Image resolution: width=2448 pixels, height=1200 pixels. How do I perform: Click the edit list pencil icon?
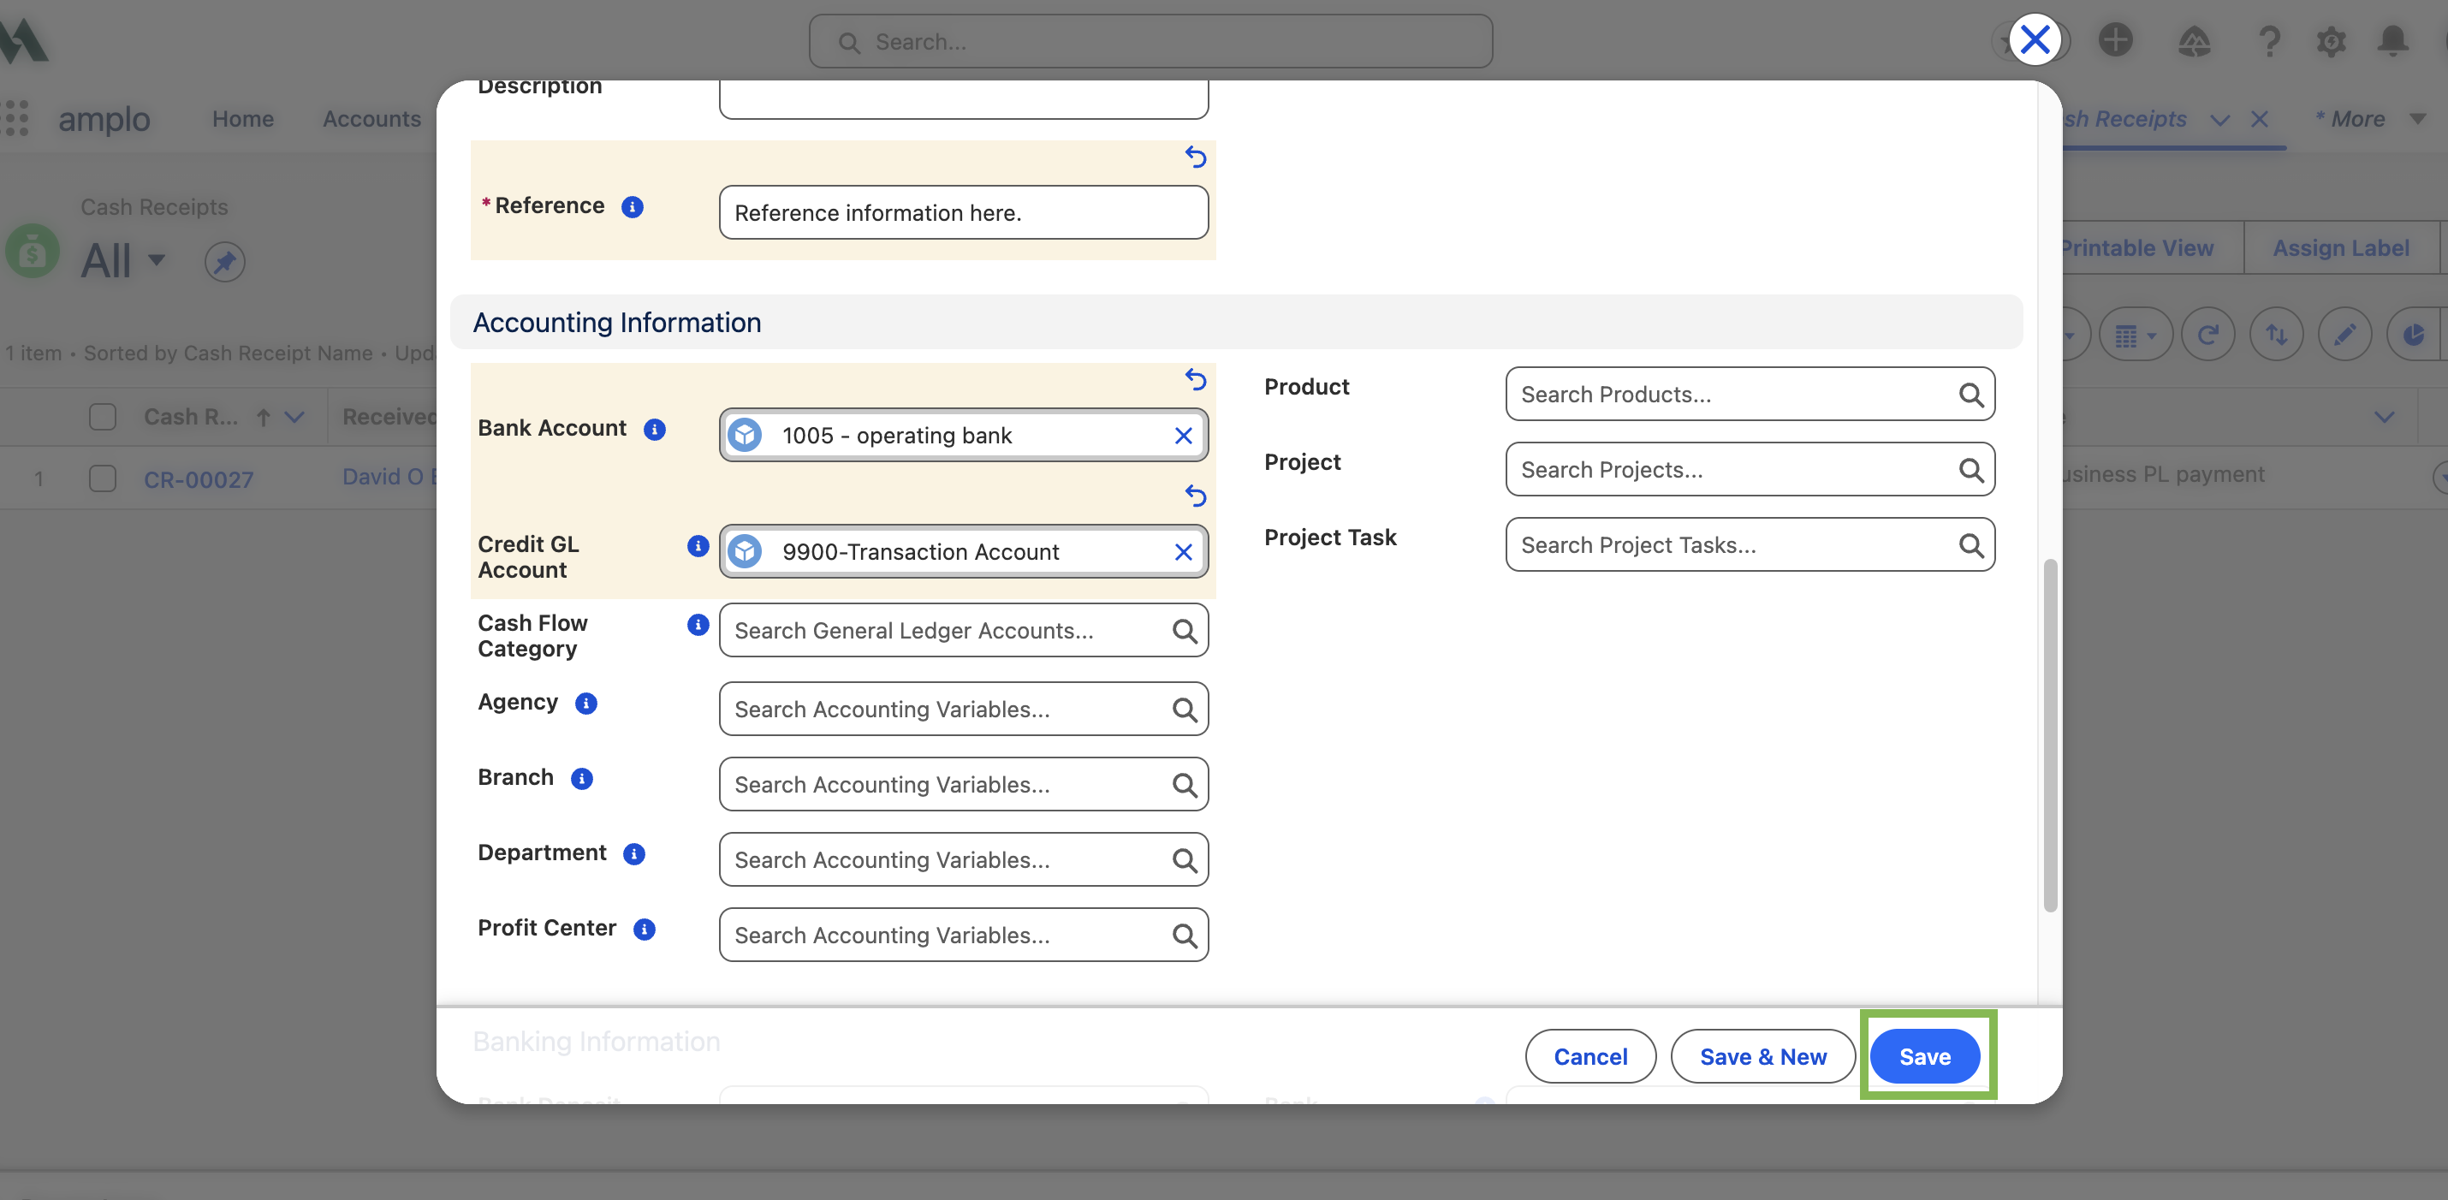pyautogui.click(x=2344, y=335)
